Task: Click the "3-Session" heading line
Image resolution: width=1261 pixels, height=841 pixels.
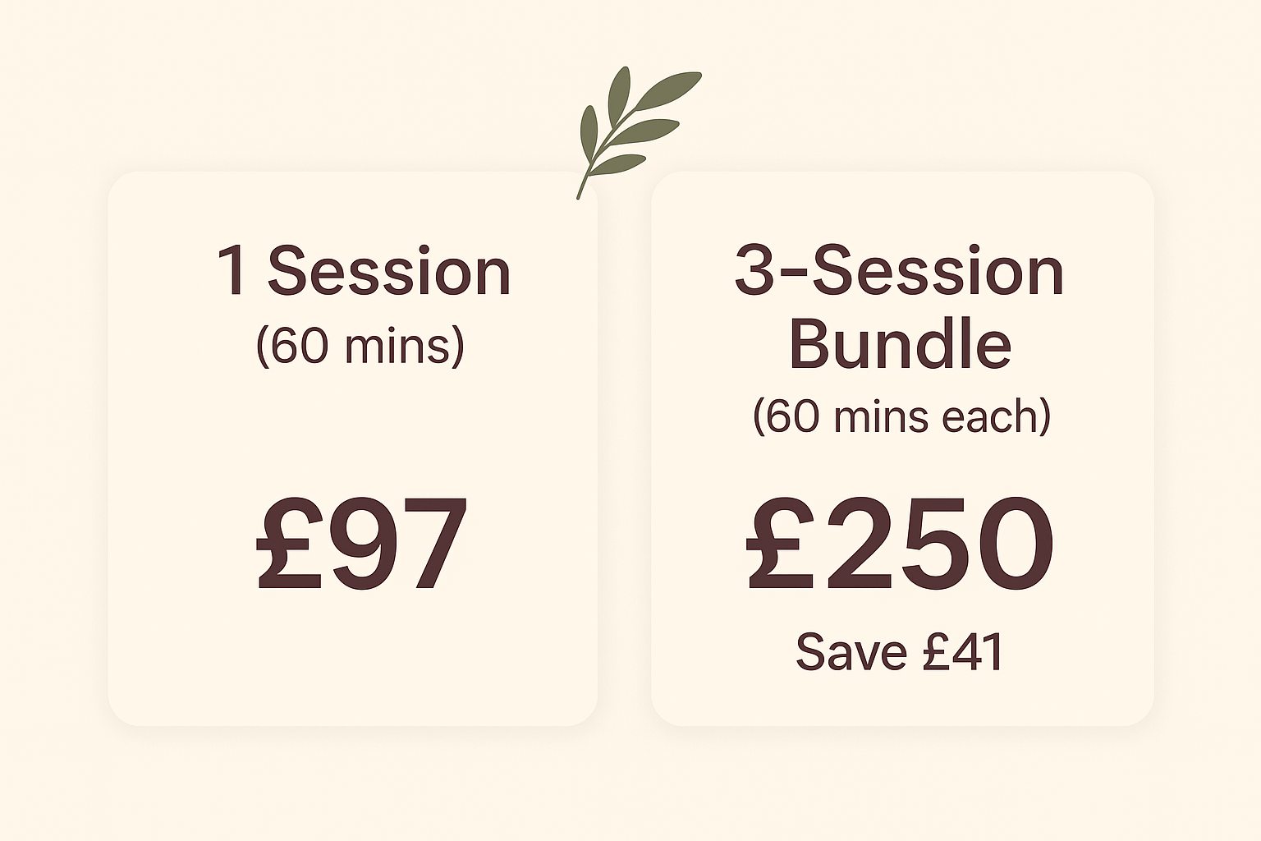Action: 900,271
